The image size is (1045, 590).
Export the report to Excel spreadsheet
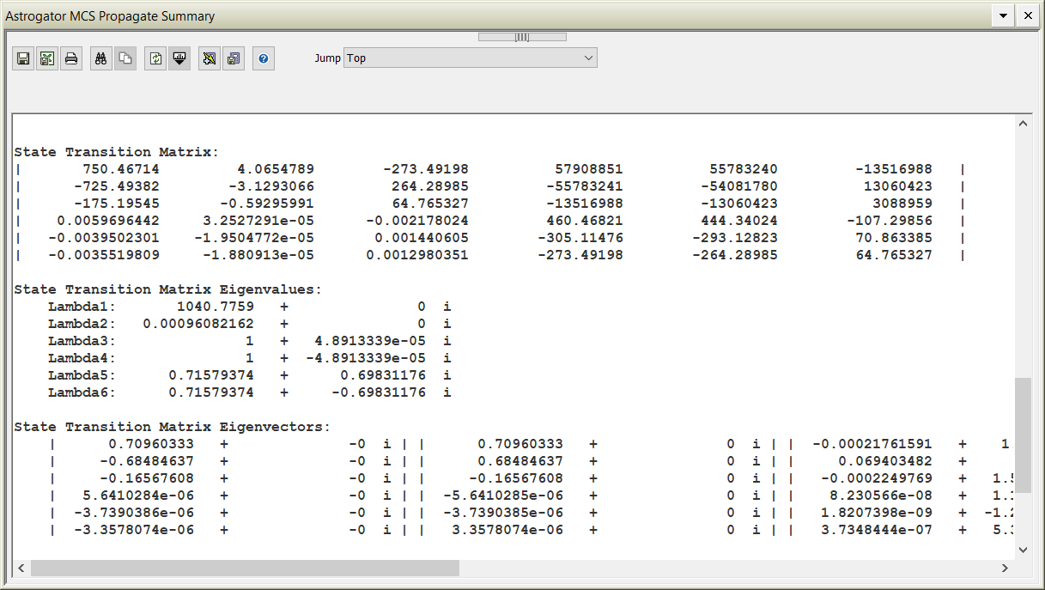tap(47, 59)
